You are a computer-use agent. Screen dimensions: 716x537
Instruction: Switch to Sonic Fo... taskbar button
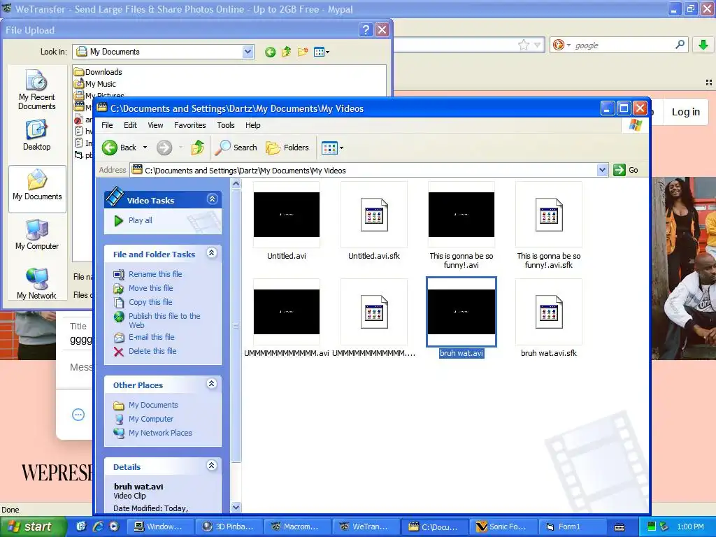(502, 527)
